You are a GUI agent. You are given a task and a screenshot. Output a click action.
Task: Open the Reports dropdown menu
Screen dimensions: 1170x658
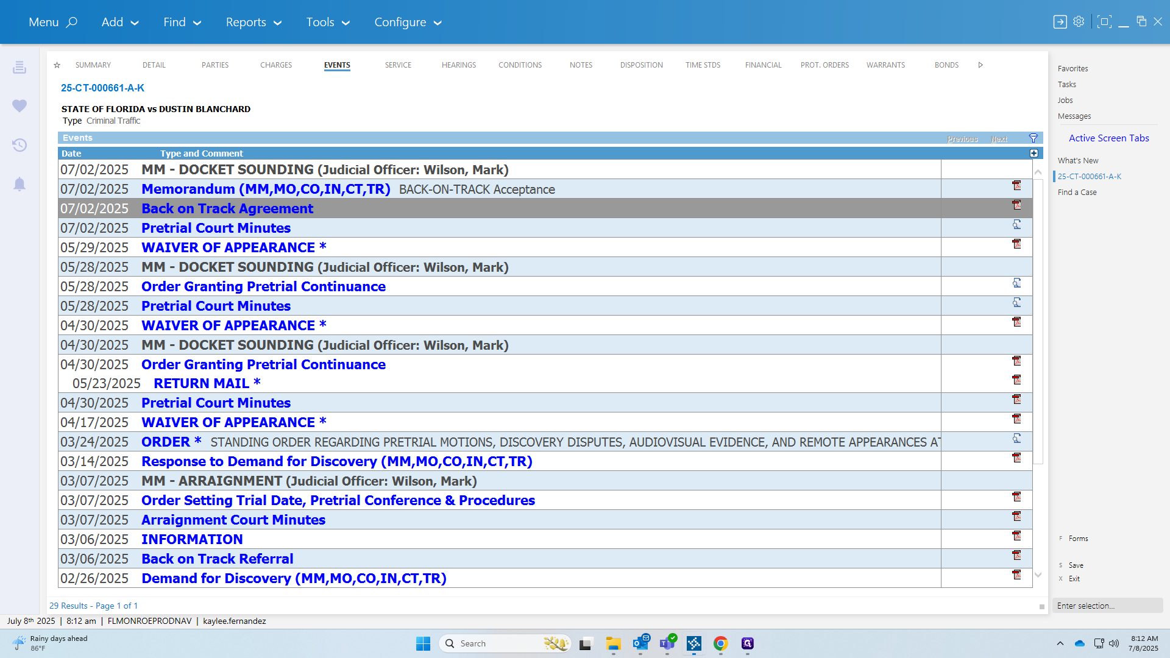tap(253, 22)
